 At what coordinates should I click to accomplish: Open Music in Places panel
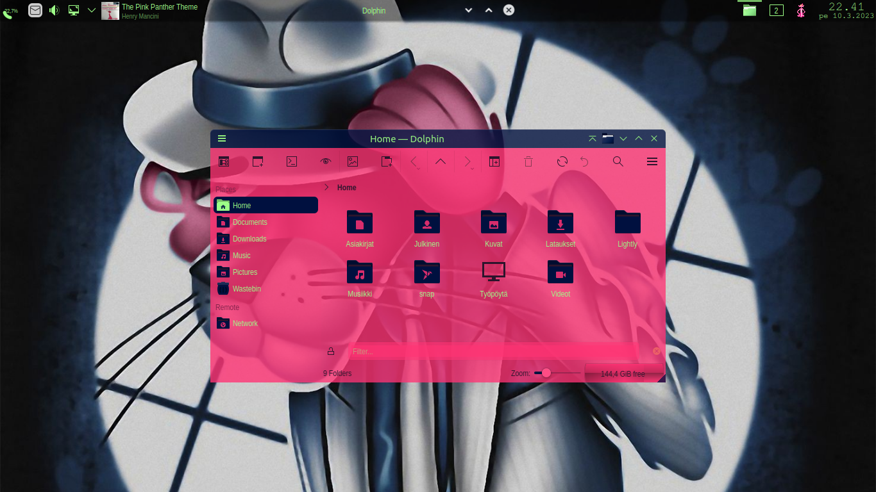(x=266, y=255)
